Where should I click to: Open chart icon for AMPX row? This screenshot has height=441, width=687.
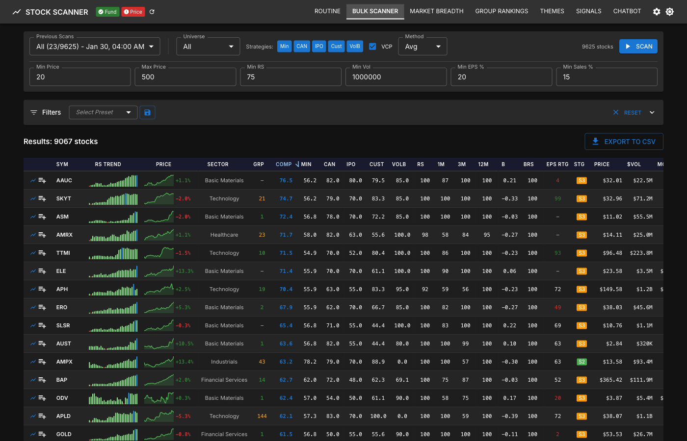pyautogui.click(x=33, y=362)
